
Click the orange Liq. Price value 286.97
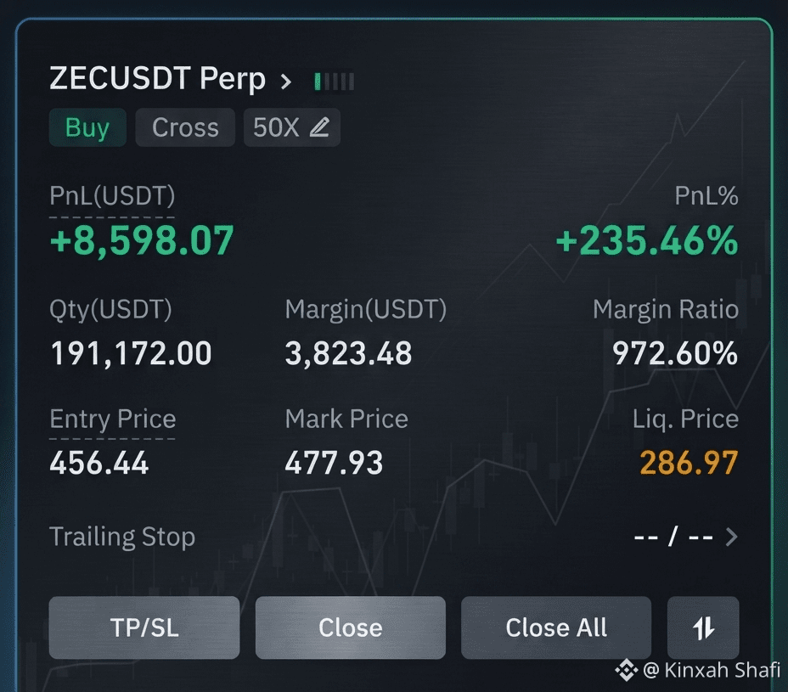689,463
